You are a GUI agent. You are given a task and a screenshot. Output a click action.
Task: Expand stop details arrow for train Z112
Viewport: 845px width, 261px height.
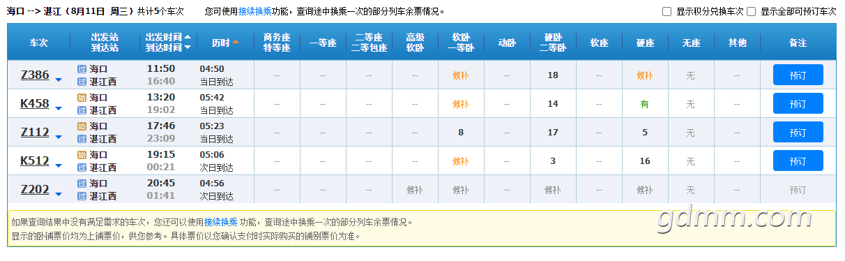pyautogui.click(x=59, y=137)
